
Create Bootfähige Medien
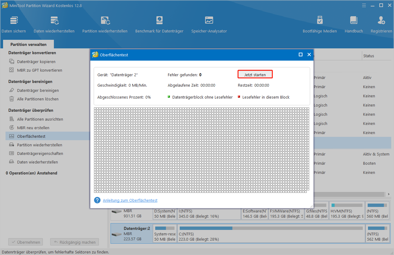[320, 24]
